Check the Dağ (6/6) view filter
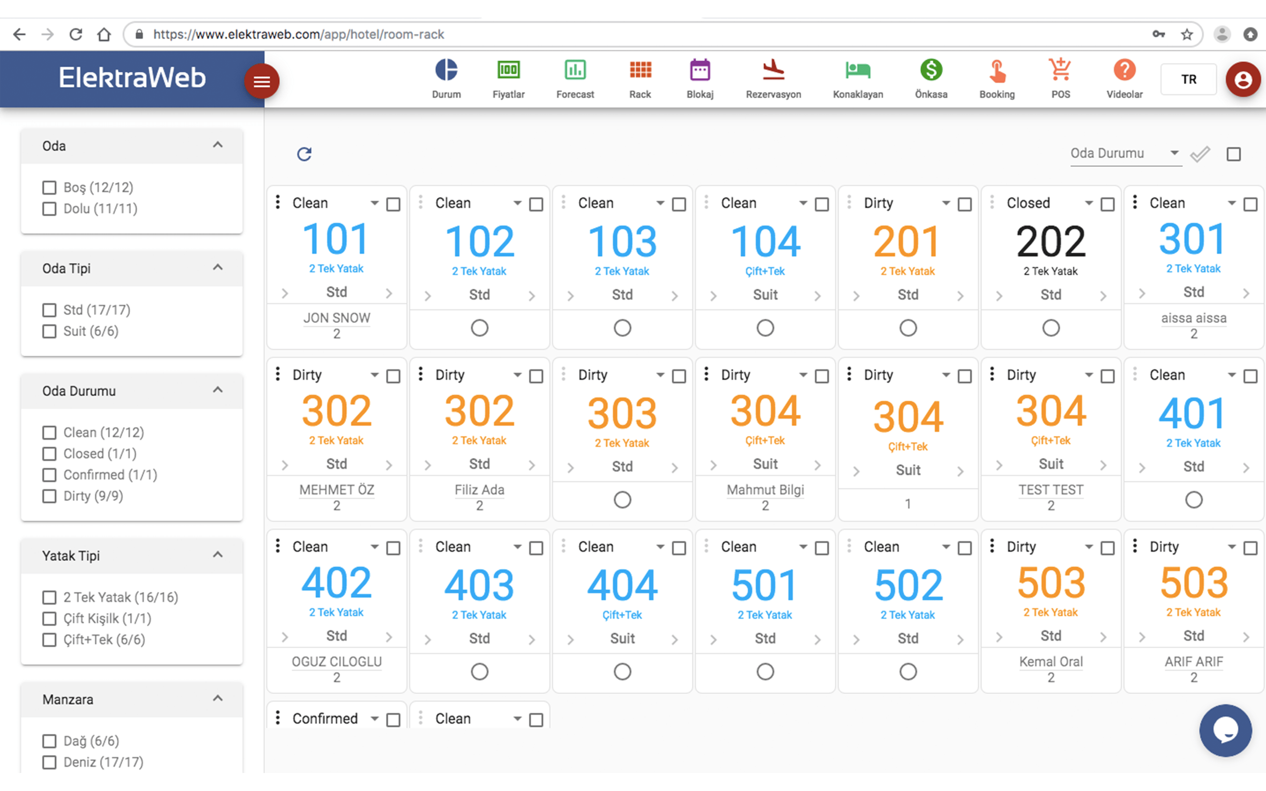The height and width of the screenshot is (791, 1266). [49, 741]
